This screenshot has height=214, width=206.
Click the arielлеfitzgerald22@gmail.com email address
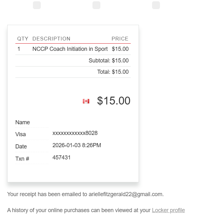[x=125, y=194]
